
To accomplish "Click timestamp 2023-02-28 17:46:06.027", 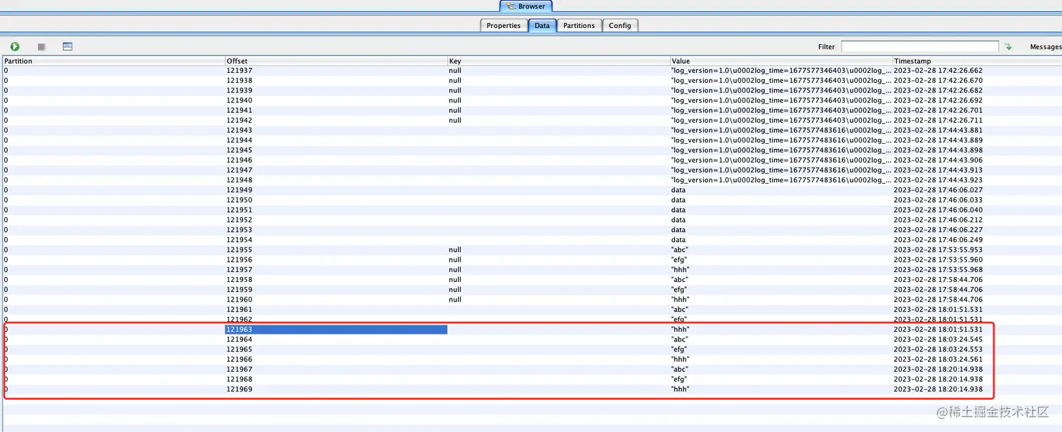I will (938, 190).
